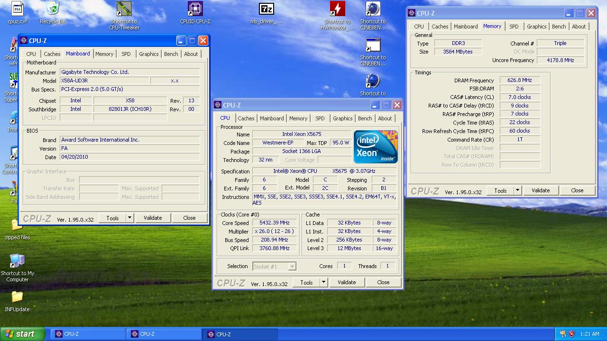Image resolution: width=607 pixels, height=341 pixels.
Task: Click Tools button in Mainboard window
Action: [112, 218]
